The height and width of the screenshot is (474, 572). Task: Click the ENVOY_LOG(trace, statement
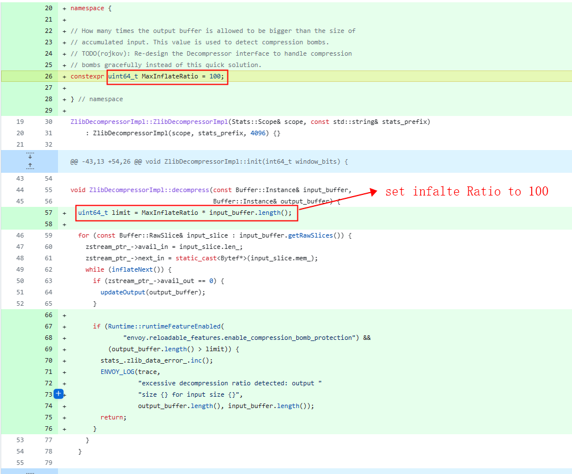tap(127, 372)
